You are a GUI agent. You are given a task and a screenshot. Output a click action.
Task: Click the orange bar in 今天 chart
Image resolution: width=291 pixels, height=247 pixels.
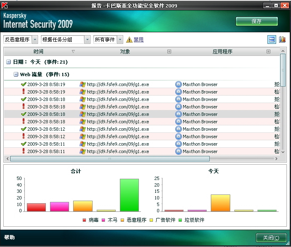(x=220, y=203)
